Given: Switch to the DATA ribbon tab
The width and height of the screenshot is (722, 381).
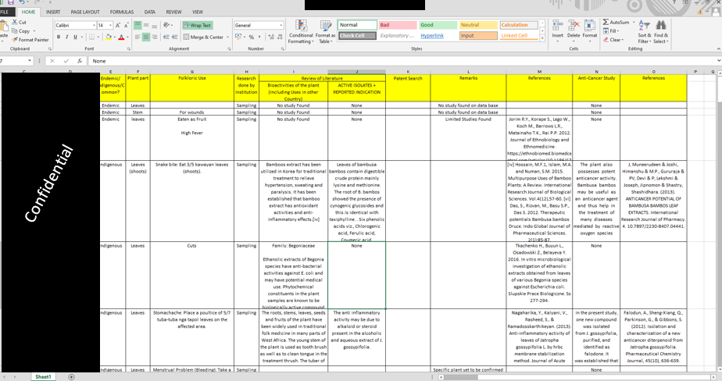Looking at the screenshot, I should (x=150, y=12).
